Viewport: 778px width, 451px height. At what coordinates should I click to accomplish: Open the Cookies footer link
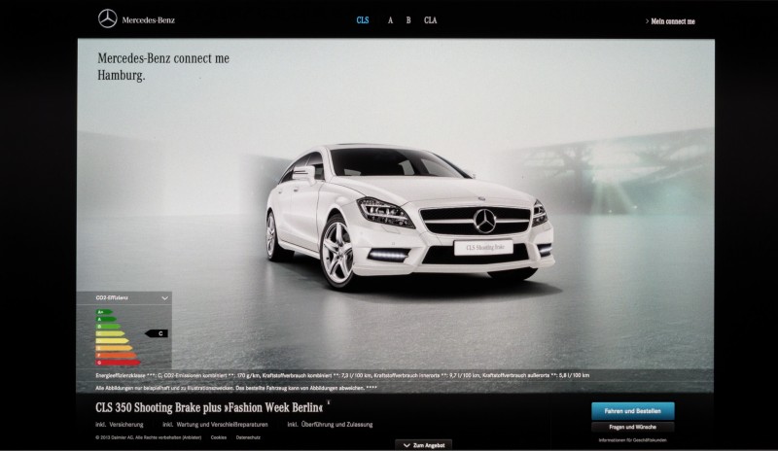point(218,437)
